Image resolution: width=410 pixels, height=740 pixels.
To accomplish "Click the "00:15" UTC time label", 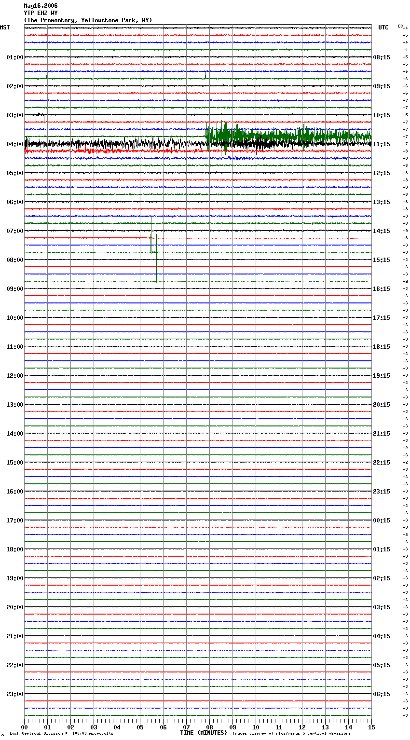I will [382, 521].
